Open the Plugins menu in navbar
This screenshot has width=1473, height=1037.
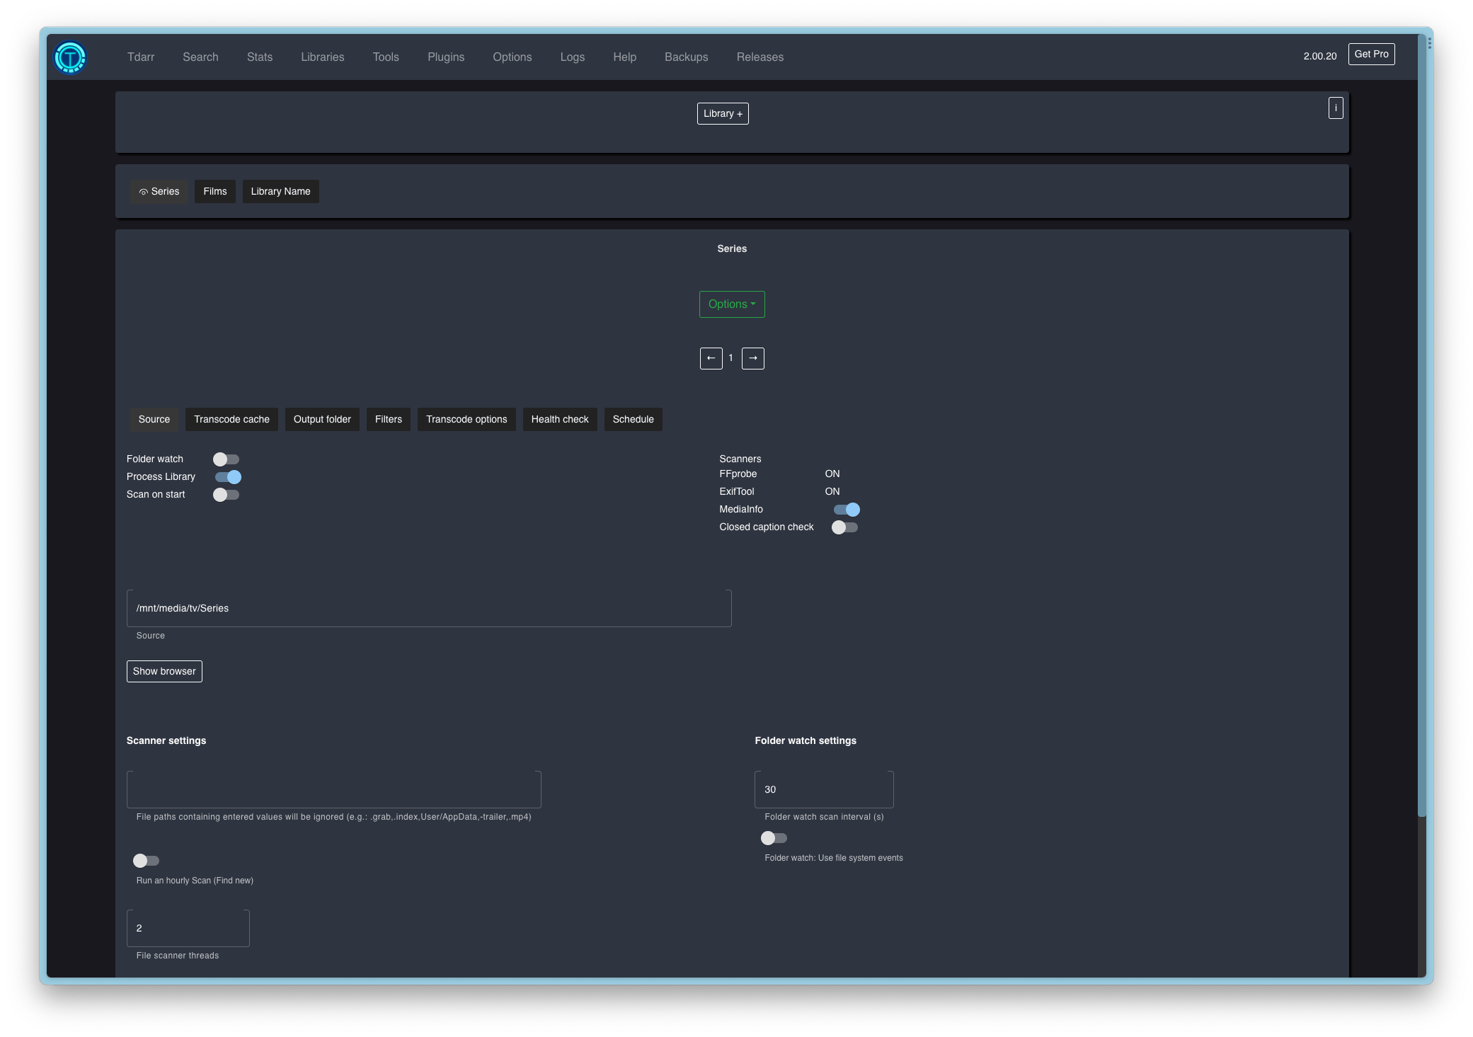446,57
